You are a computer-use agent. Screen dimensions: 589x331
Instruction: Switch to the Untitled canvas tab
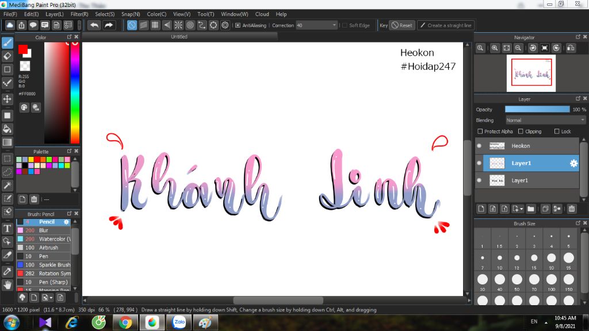click(x=179, y=37)
